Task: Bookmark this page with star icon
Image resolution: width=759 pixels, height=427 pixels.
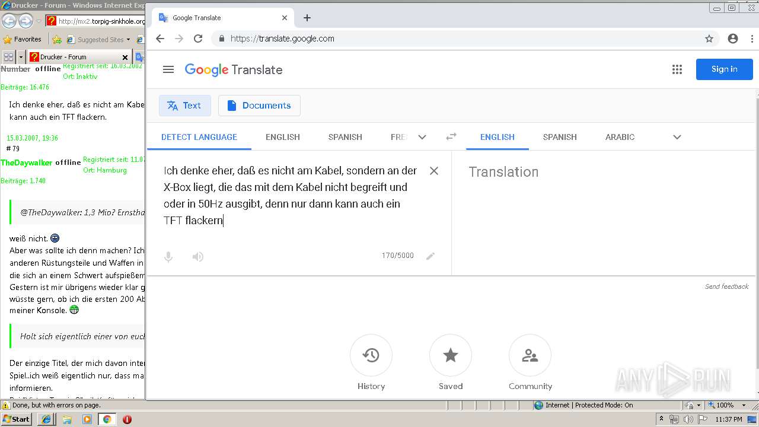Action: pos(709,39)
